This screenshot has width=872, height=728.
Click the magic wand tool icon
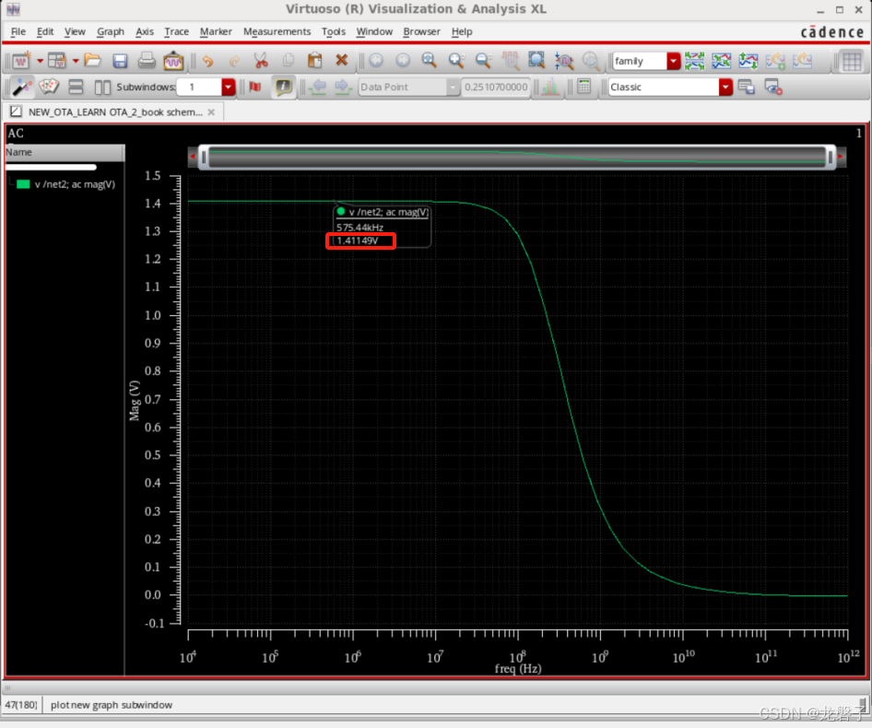pos(21,88)
